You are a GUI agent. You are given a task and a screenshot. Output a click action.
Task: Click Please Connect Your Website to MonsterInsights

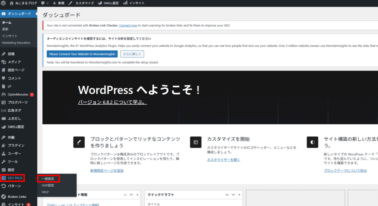tap(82, 54)
